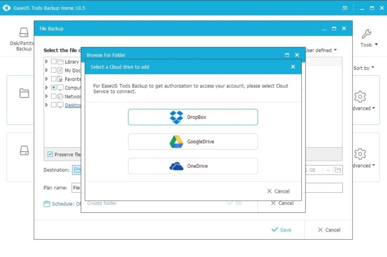This screenshot has width=387, height=257.
Task: Check the Favorites checkbox
Action: tap(54, 79)
